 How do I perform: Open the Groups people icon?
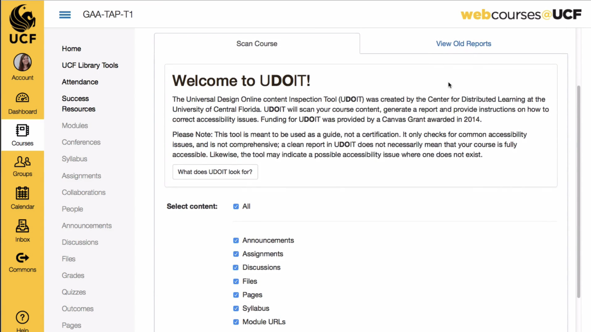click(x=23, y=162)
